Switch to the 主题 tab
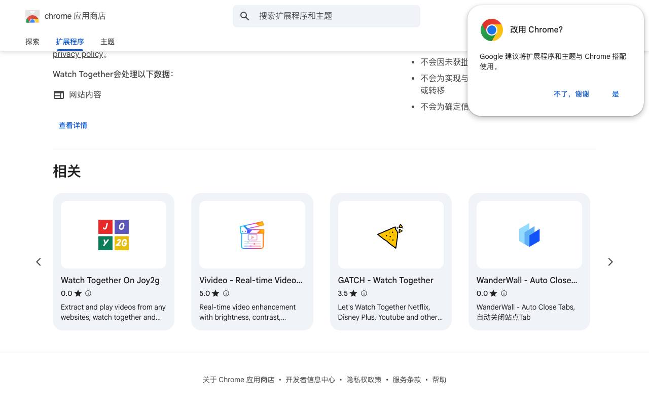This screenshot has width=649, height=406. (x=107, y=42)
